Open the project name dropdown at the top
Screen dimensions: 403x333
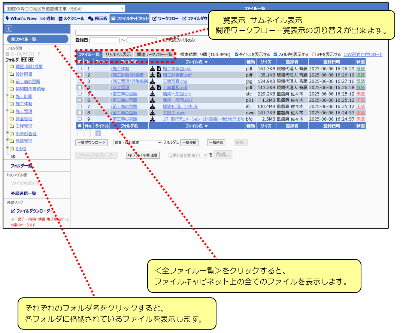(65, 8)
